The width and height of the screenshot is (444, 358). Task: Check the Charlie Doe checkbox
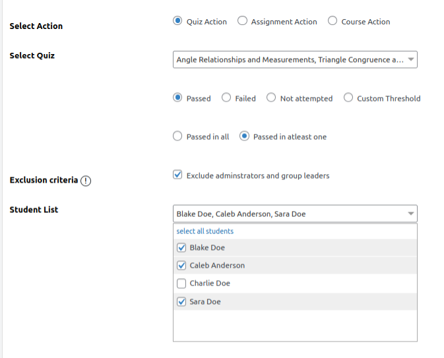tap(181, 283)
